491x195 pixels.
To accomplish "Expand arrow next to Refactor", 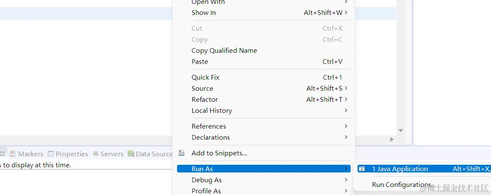I will coord(346,99).
